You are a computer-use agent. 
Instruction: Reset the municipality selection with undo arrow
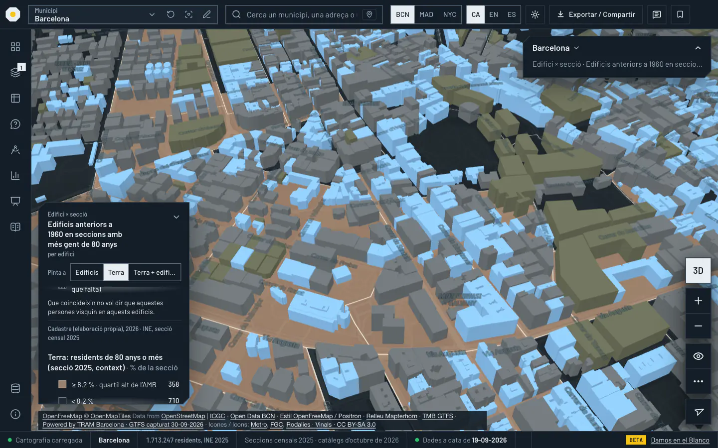[171, 14]
